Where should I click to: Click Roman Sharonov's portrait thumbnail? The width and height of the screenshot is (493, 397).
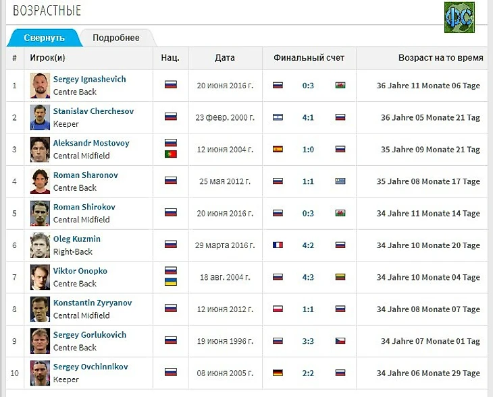click(x=40, y=181)
